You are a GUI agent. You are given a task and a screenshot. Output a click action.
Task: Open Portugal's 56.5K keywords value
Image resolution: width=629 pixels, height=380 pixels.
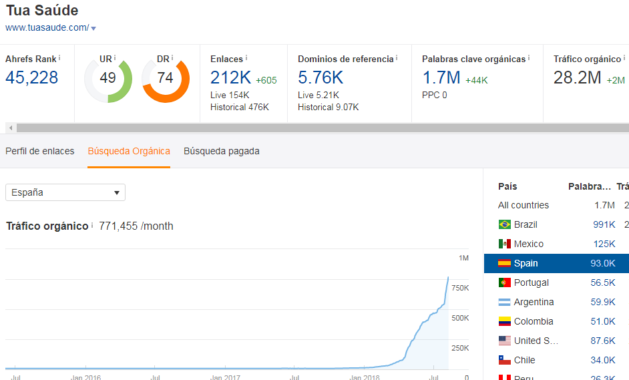pyautogui.click(x=603, y=282)
